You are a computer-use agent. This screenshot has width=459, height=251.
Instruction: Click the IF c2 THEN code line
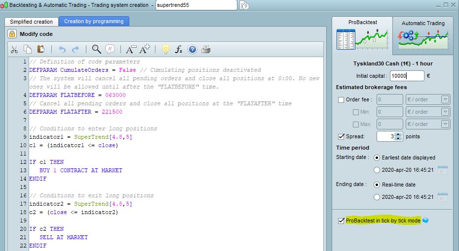(x=46, y=229)
